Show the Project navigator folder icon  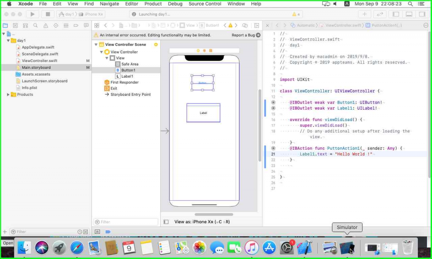click(5, 25)
